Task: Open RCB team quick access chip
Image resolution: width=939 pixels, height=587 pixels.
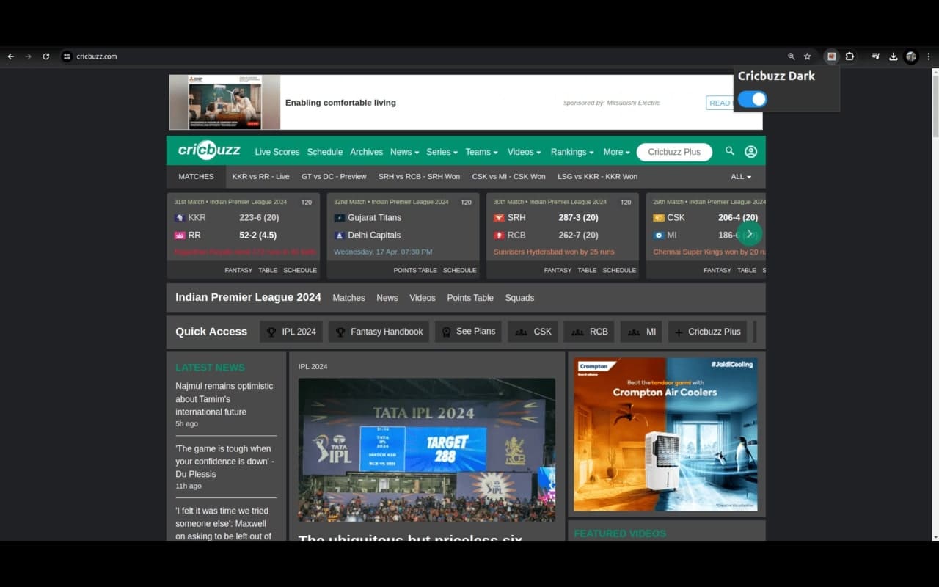Action: [x=589, y=332]
